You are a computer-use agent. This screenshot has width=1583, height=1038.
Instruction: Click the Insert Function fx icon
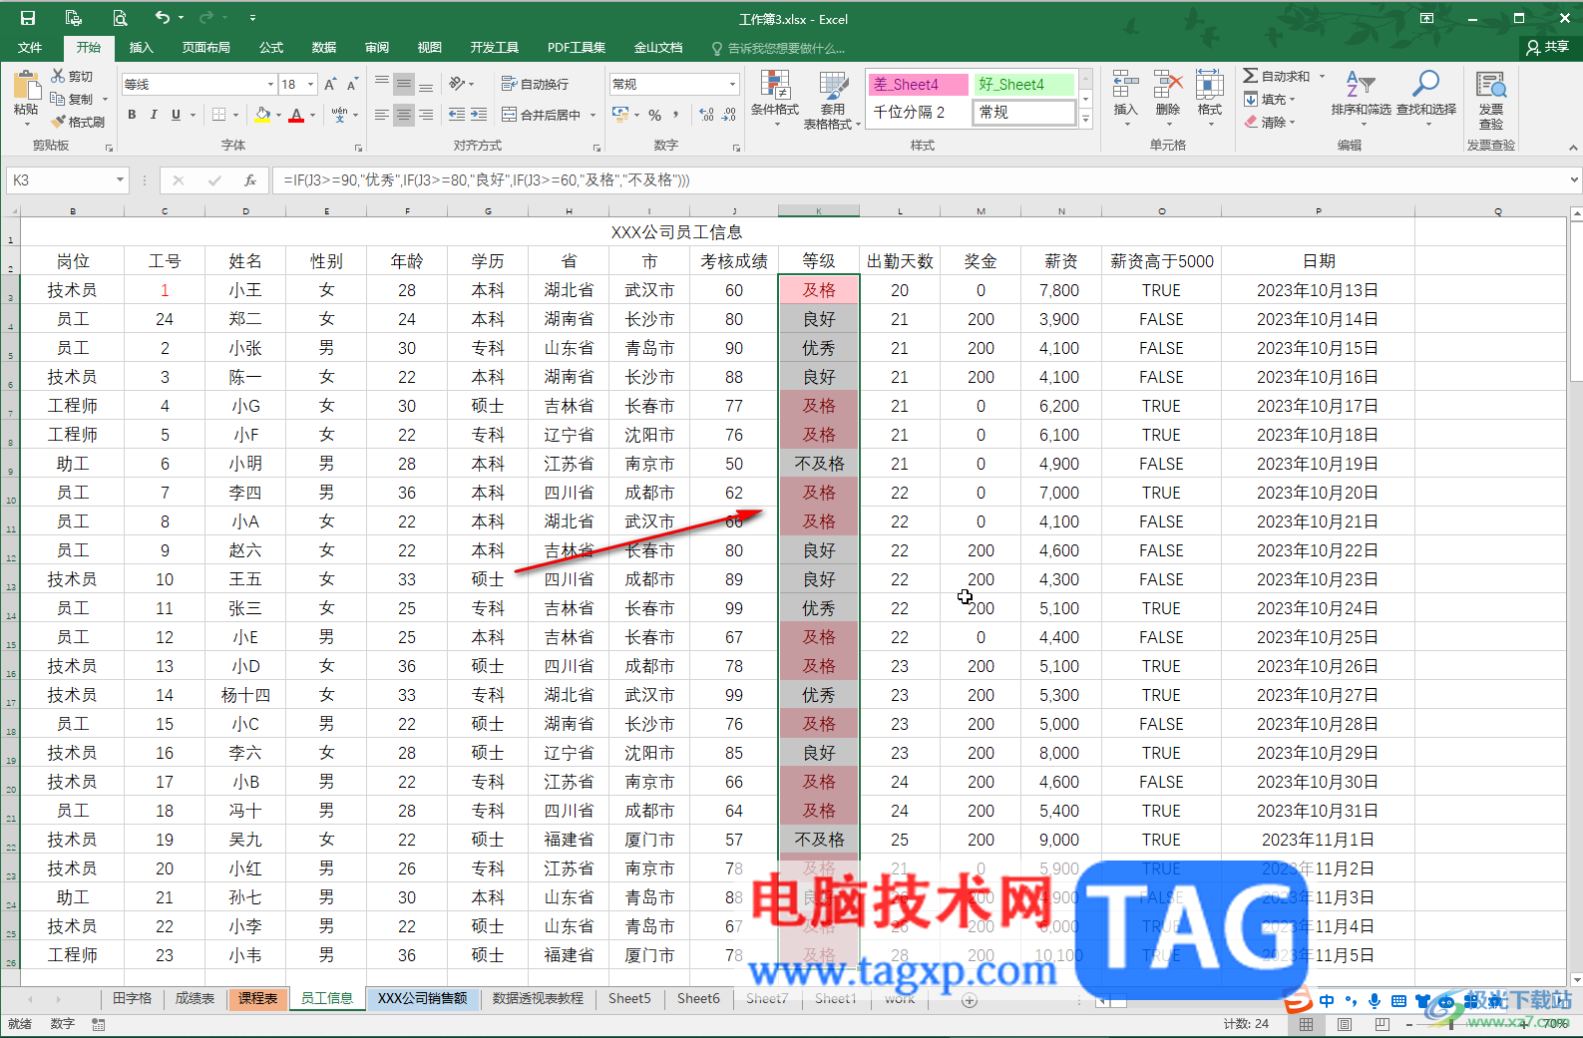[250, 180]
